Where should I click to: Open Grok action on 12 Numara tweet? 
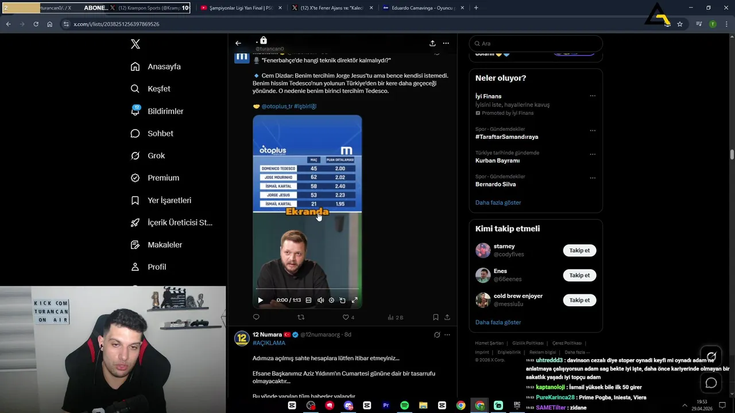(437, 334)
